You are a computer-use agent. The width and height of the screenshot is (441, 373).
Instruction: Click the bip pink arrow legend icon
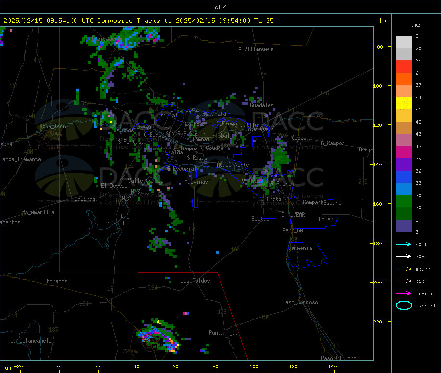[404, 281]
